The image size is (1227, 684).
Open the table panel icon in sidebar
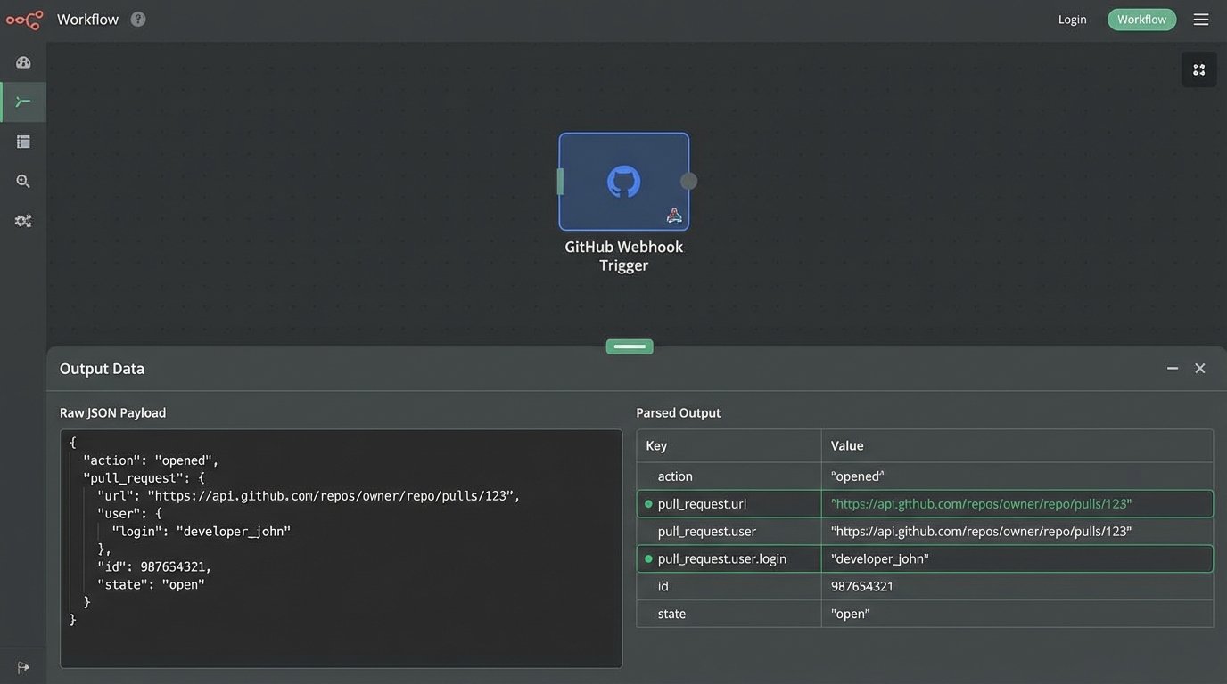[x=22, y=141]
